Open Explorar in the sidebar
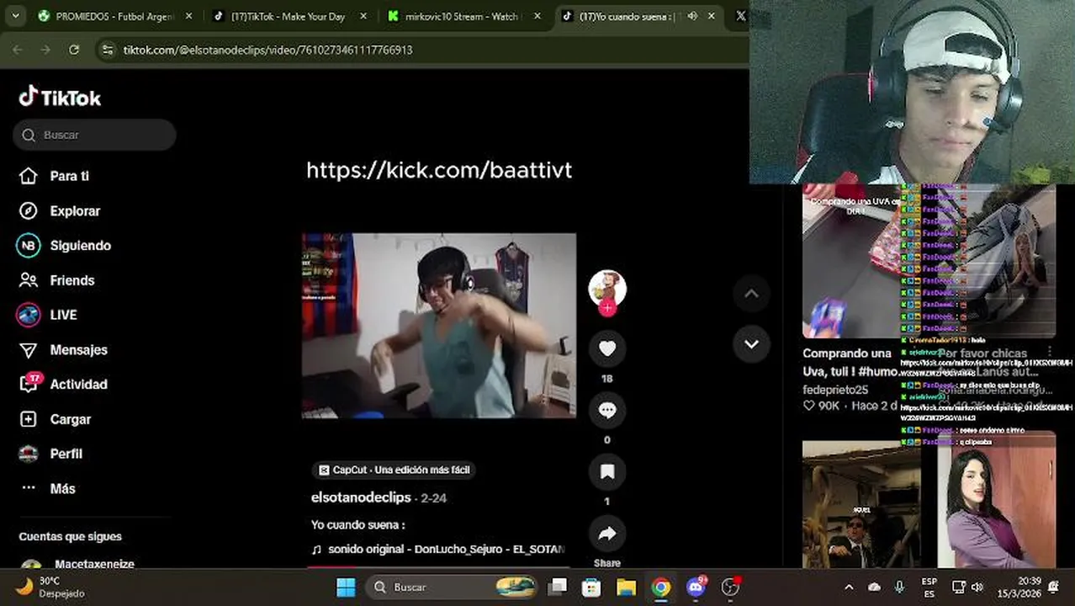This screenshot has height=606, width=1075. 60,210
